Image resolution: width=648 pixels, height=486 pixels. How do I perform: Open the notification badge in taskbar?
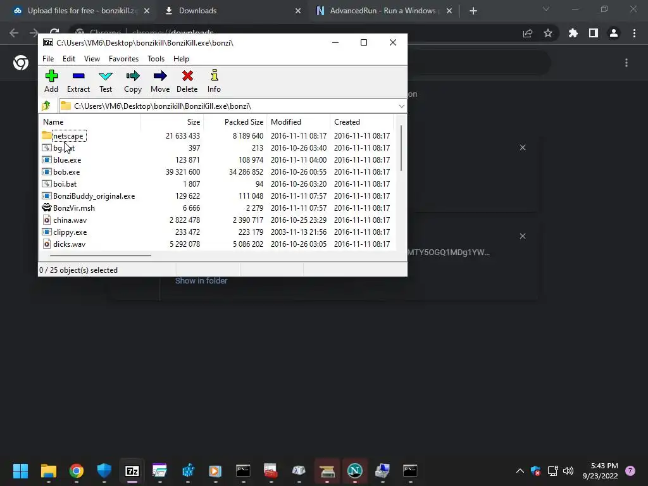pyautogui.click(x=630, y=471)
